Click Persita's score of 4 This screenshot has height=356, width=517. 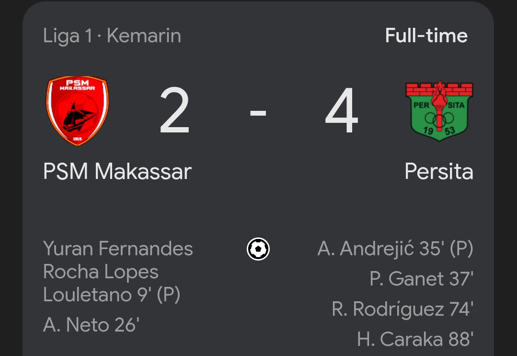point(342,111)
